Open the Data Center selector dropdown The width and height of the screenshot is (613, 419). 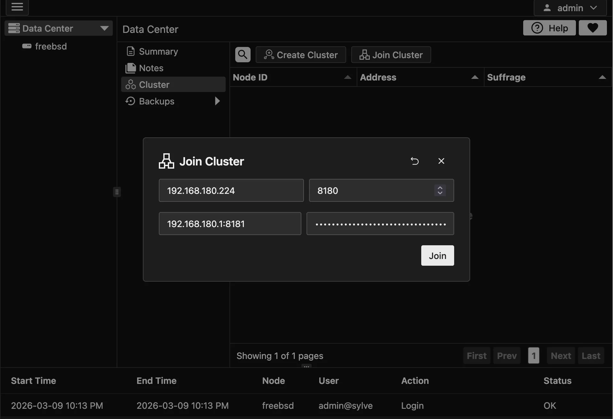[104, 28]
